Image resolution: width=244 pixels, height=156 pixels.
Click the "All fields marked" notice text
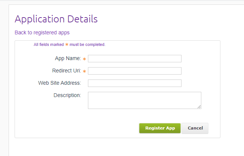(x=49, y=44)
